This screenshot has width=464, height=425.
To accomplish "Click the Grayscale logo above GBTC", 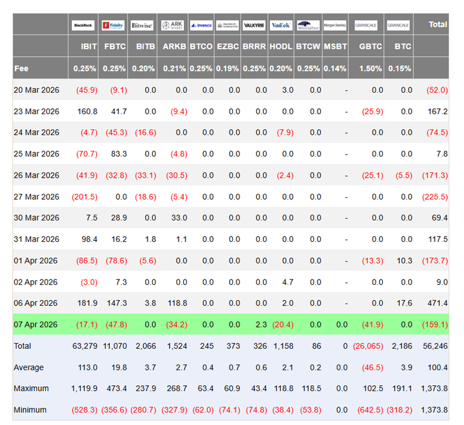I will coord(366,26).
